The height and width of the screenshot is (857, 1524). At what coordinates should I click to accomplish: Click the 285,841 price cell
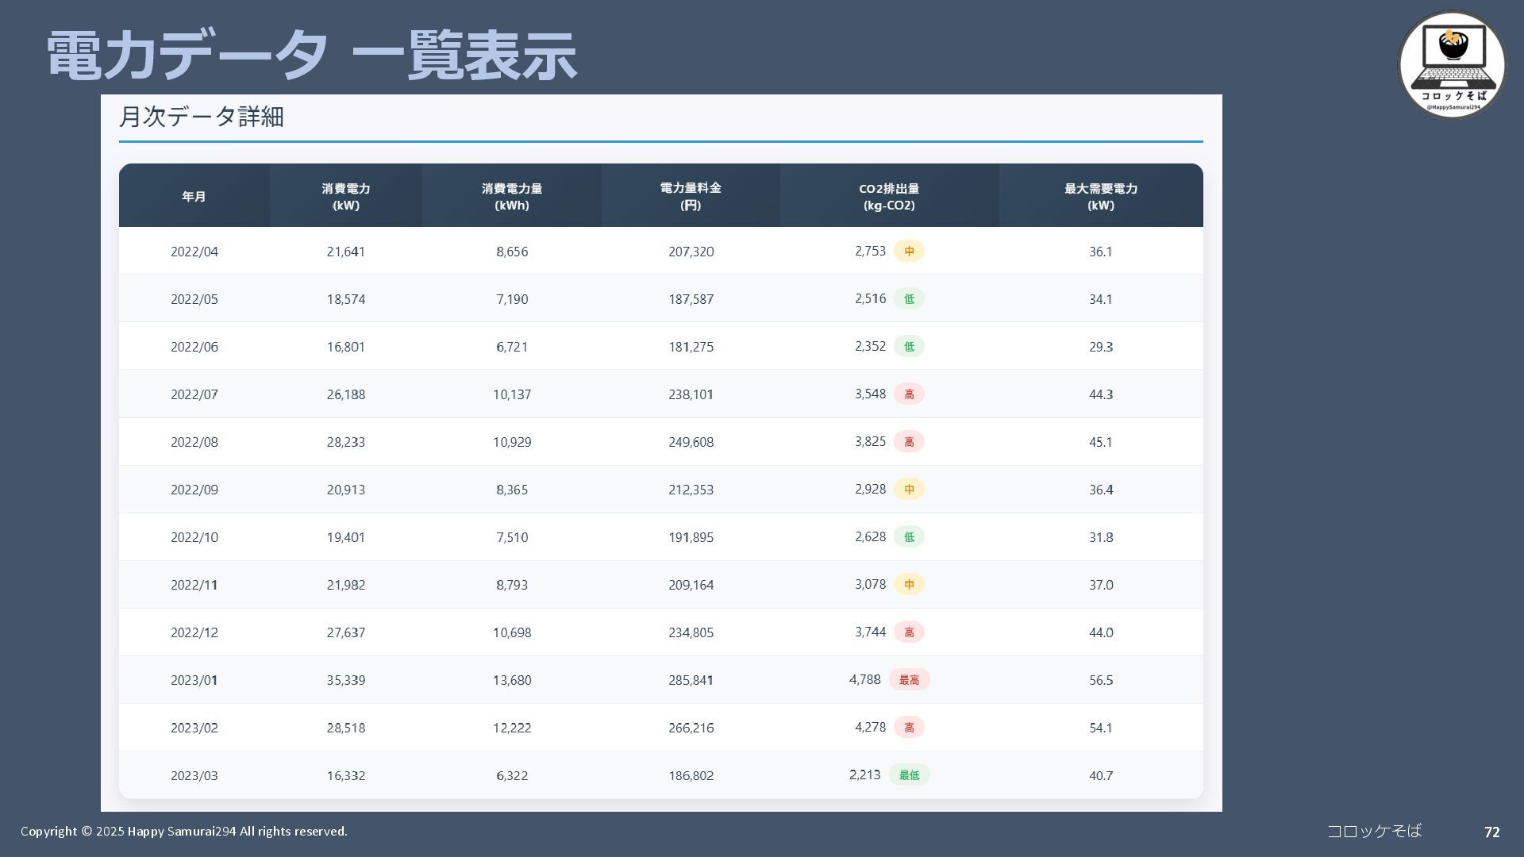691,680
